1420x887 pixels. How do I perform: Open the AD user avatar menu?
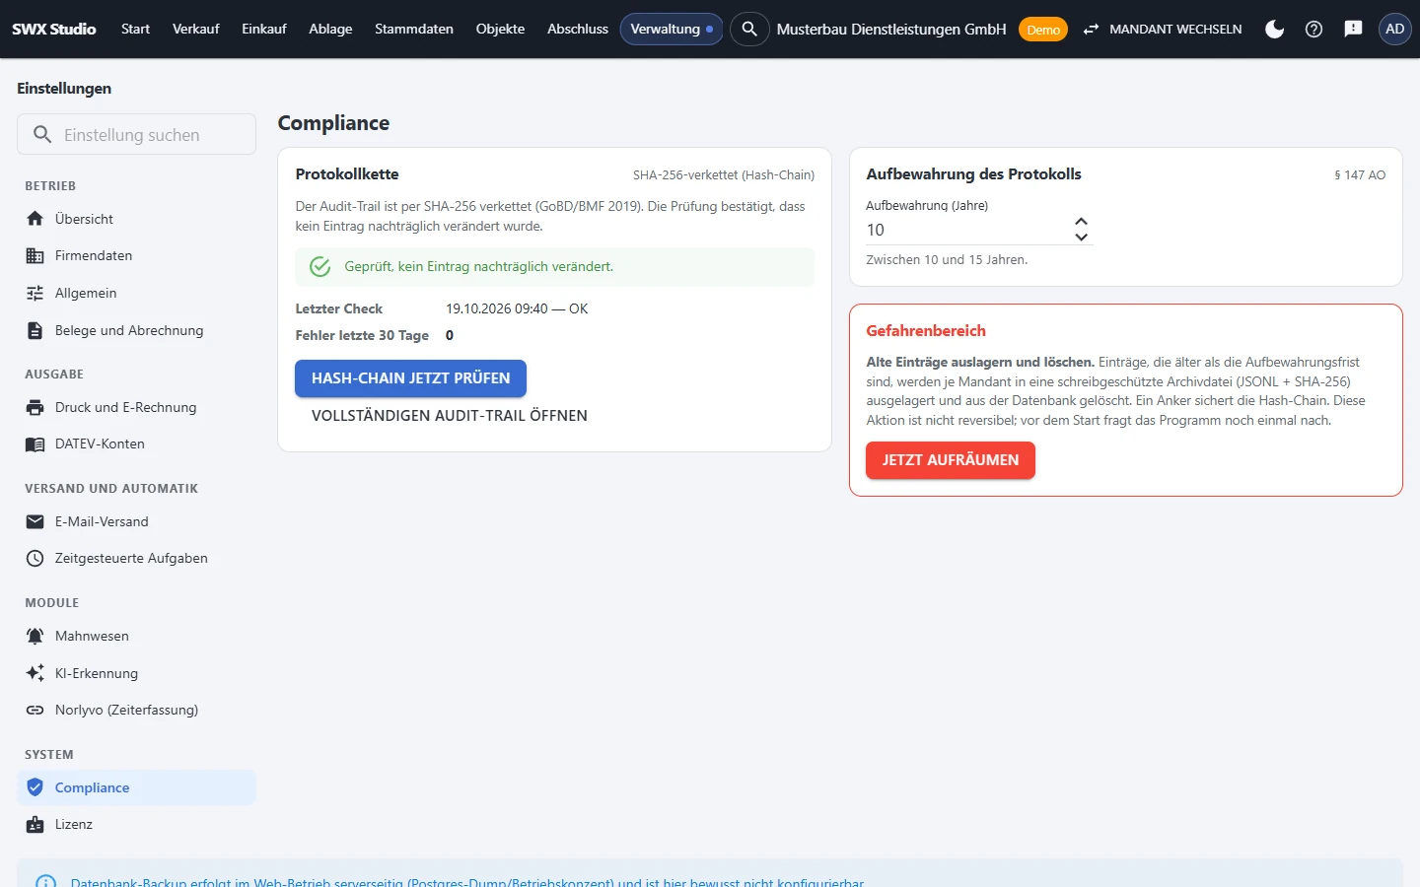(x=1394, y=29)
